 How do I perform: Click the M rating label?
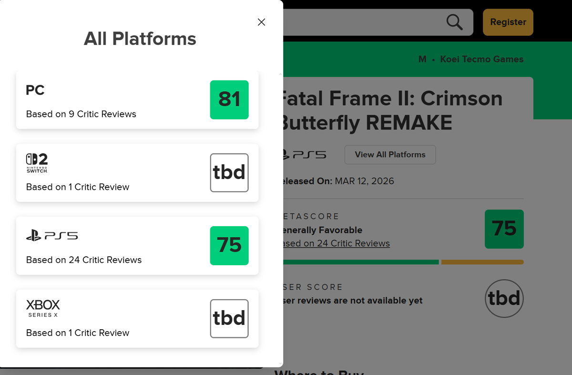point(422,59)
